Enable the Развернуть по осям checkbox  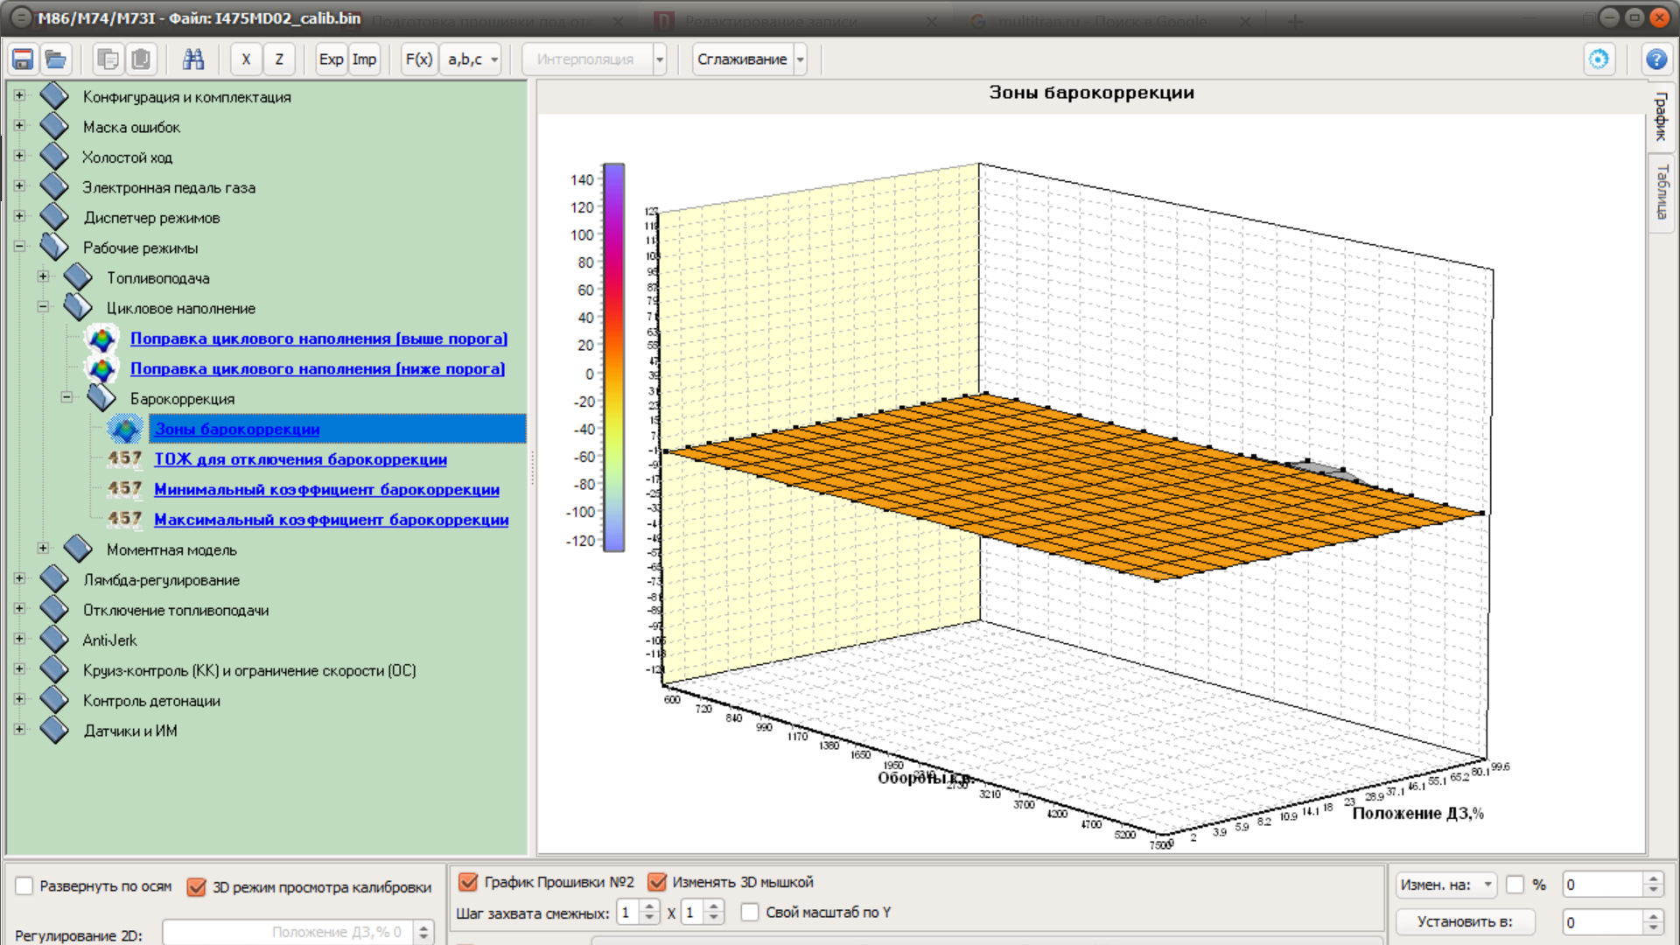(24, 886)
